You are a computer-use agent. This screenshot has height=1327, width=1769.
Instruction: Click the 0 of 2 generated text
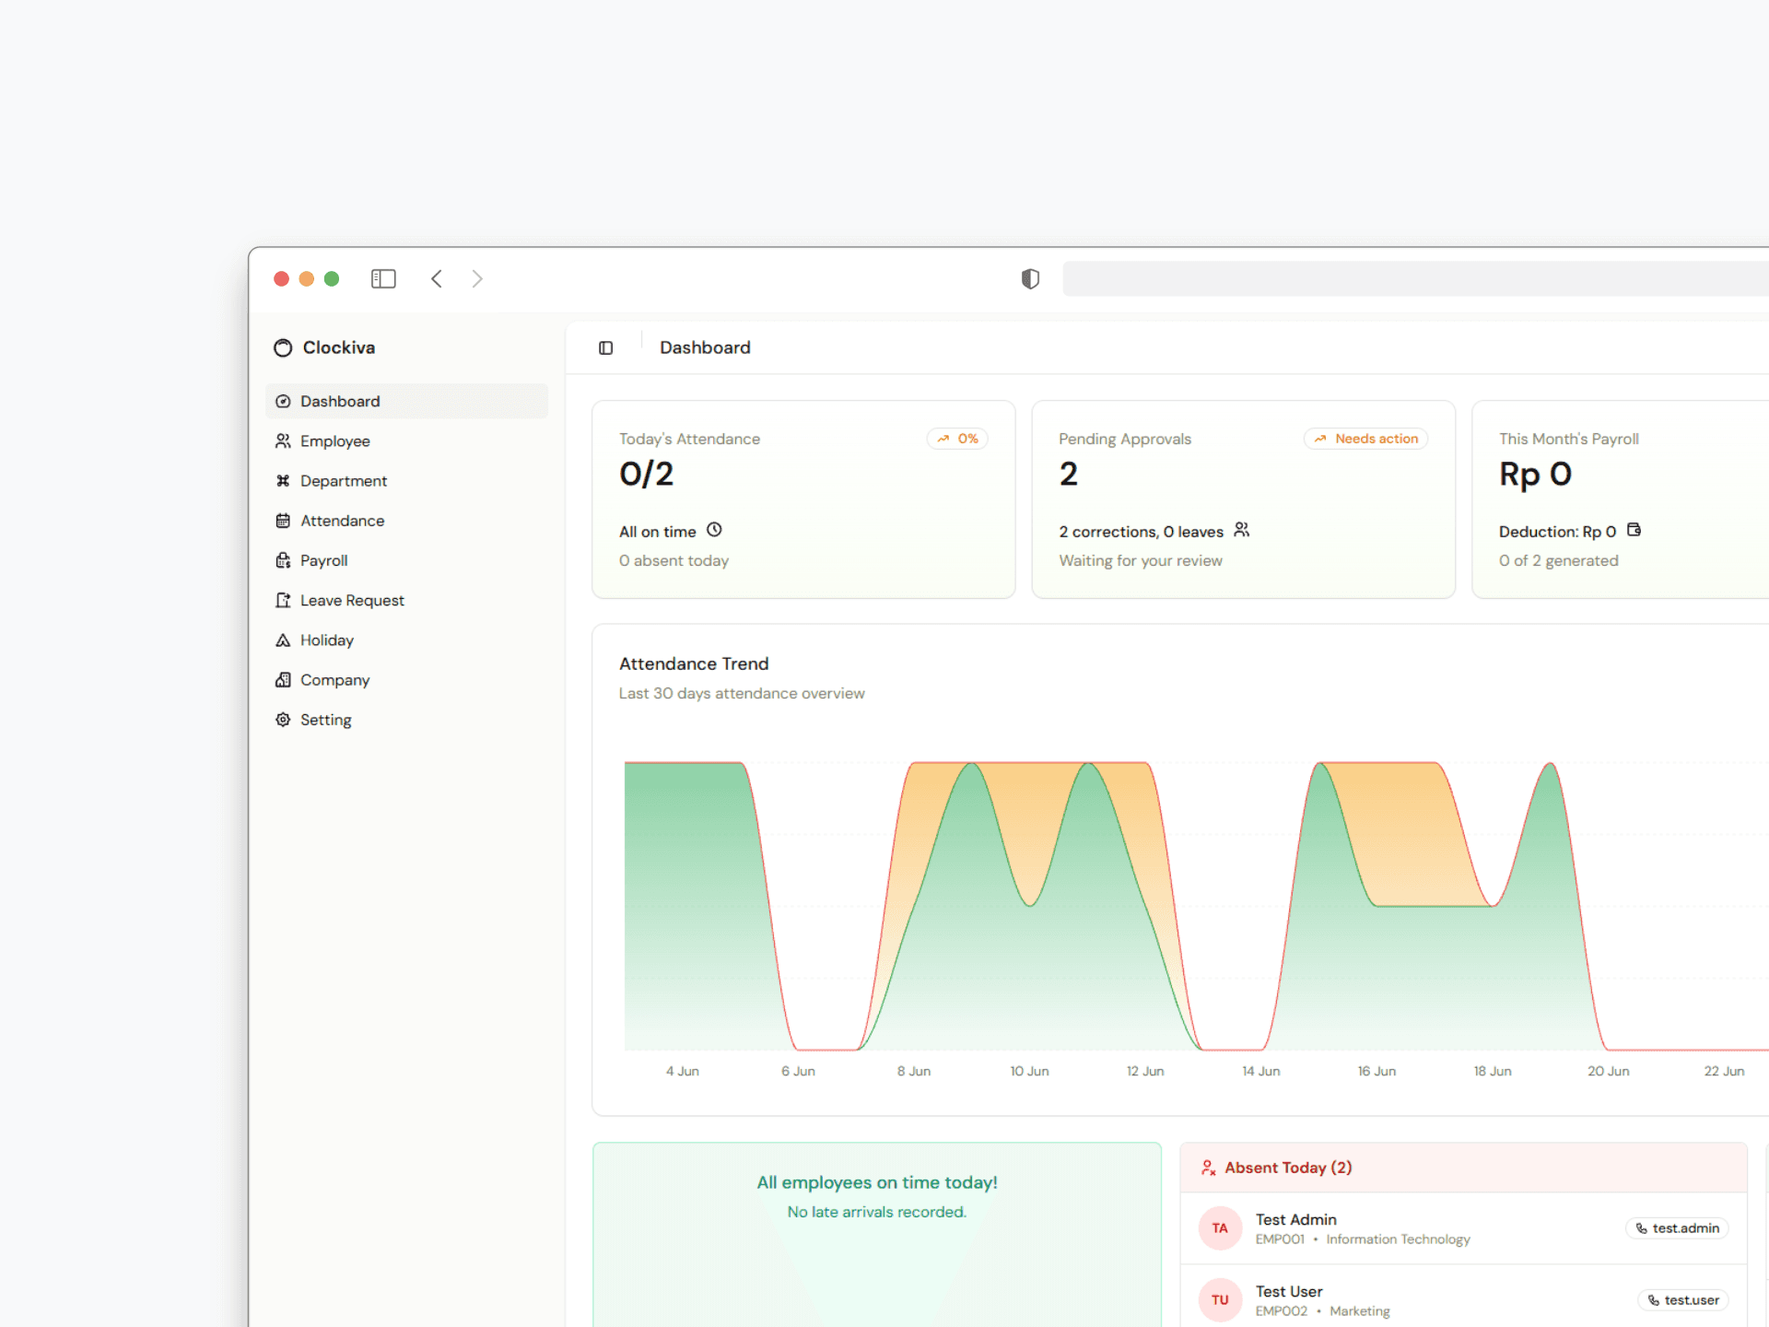pos(1558,560)
